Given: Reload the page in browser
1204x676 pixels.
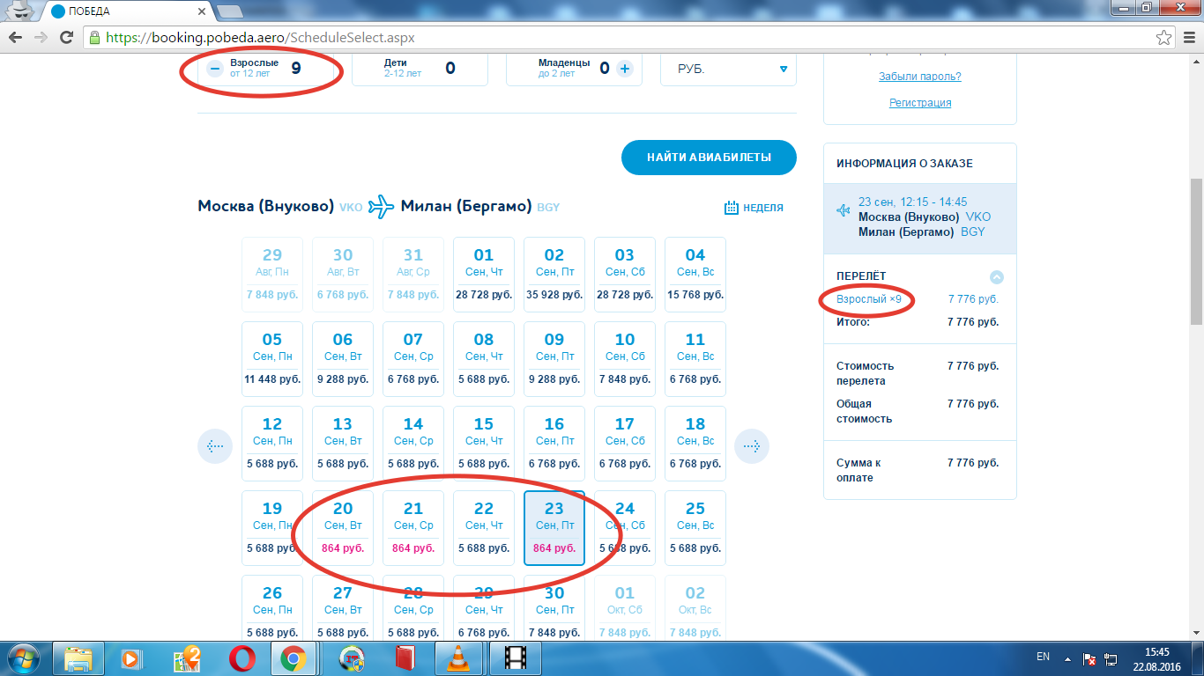Looking at the screenshot, I should coord(66,38).
